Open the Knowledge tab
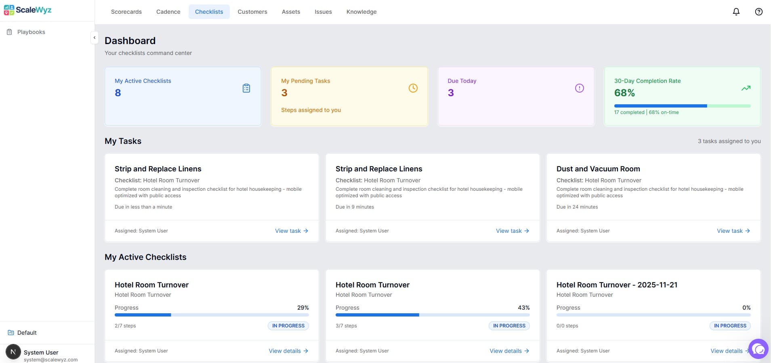This screenshot has width=771, height=363. (361, 12)
